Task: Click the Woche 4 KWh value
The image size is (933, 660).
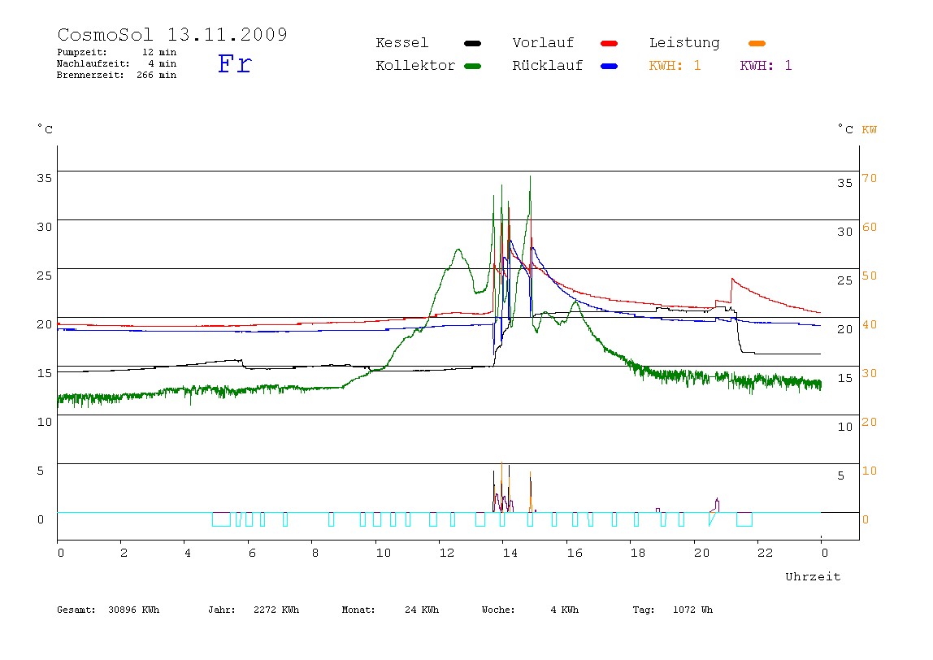Action: [530, 610]
